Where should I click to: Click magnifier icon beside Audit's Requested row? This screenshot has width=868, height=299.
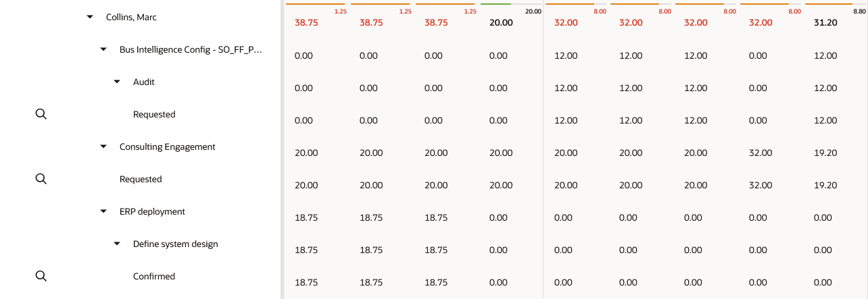tap(41, 114)
